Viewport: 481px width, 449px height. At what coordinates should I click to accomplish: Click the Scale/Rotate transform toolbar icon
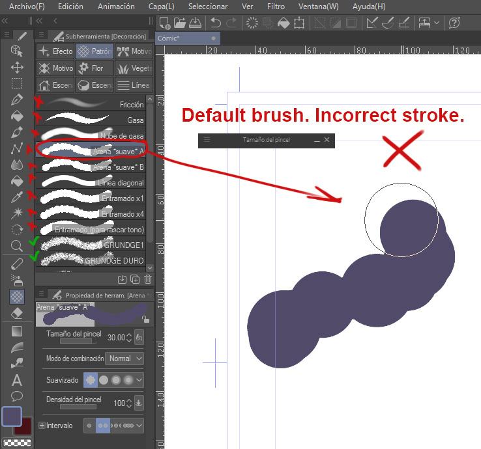pos(299,23)
